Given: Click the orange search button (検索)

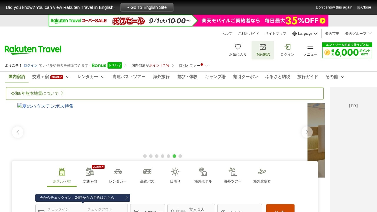Looking at the screenshot, I should [x=280, y=208].
